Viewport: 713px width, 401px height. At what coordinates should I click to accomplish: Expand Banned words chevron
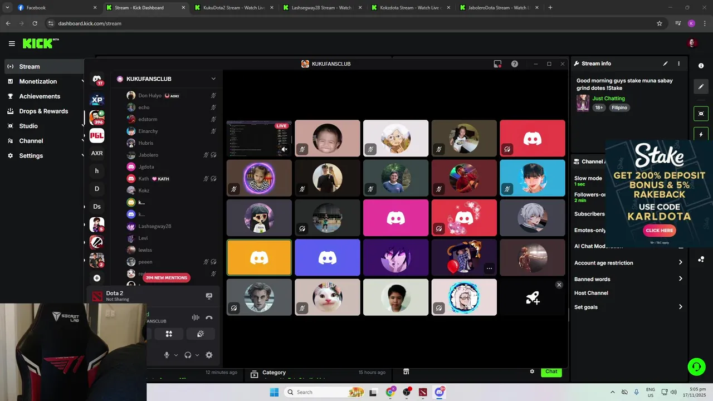pyautogui.click(x=680, y=279)
